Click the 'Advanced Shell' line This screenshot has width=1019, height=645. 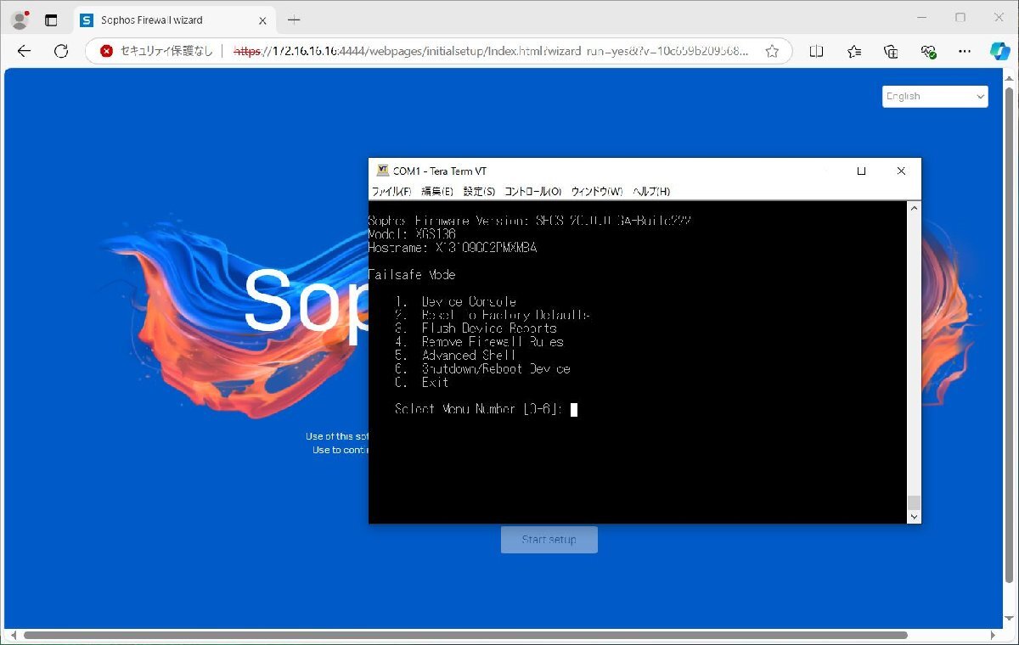(x=456, y=355)
